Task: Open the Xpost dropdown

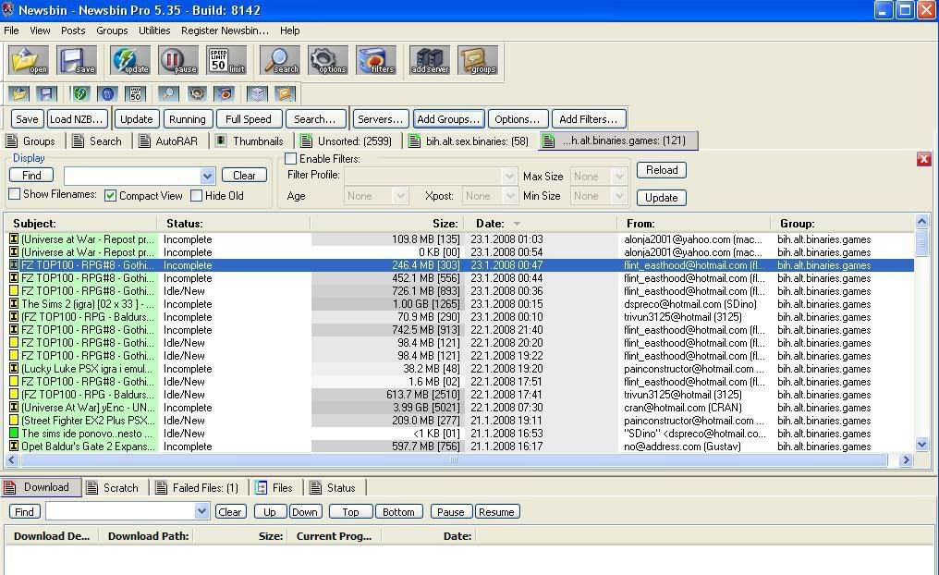Action: pos(509,196)
